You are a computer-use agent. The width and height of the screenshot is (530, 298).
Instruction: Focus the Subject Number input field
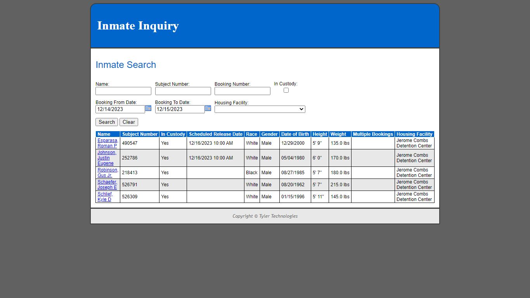pyautogui.click(x=183, y=91)
